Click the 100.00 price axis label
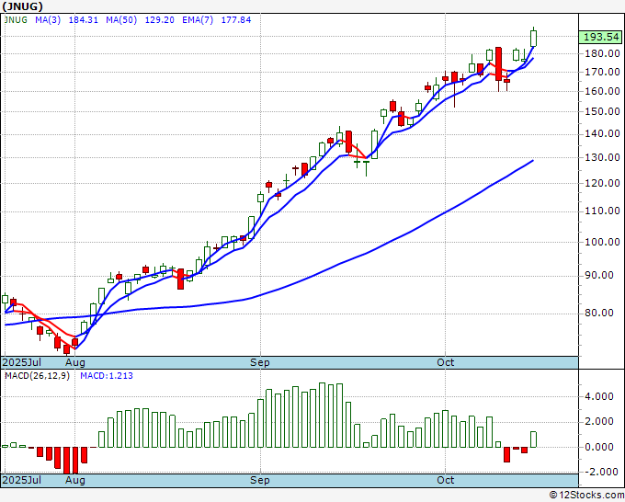Viewport: 625px width, 502px height. coord(602,242)
